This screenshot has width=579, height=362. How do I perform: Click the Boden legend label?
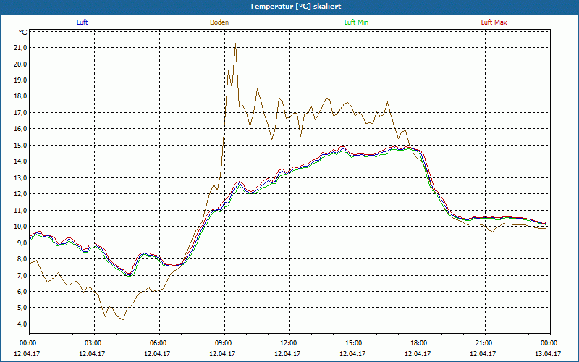point(219,22)
